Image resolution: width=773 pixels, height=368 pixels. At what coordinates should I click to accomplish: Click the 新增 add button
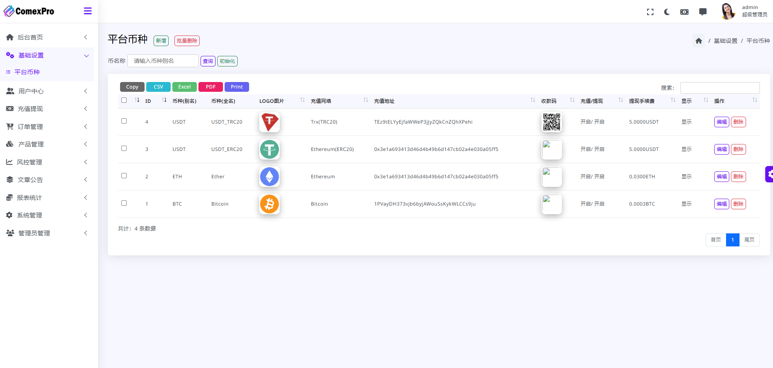pyautogui.click(x=161, y=41)
